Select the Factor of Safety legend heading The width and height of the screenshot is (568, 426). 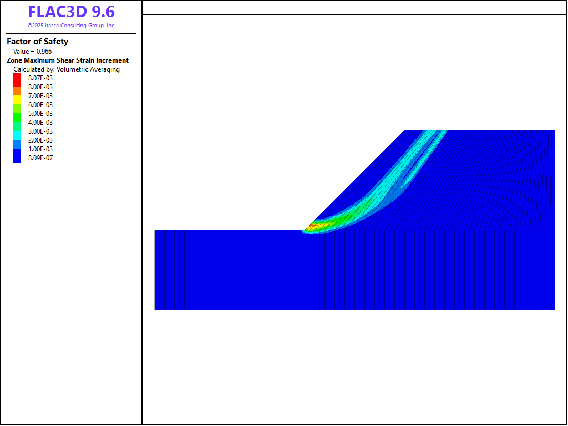37,42
